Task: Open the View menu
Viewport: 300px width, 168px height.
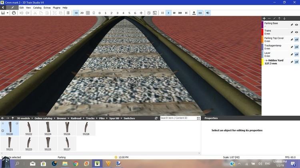Action: pos(28,8)
